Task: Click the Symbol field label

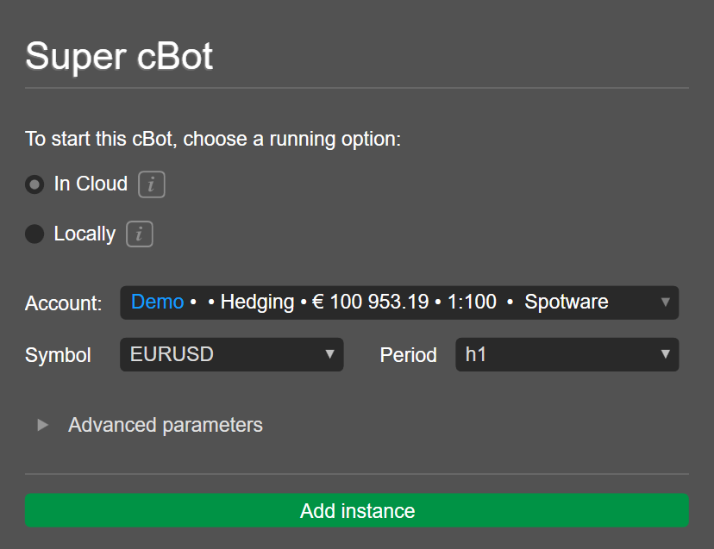Action: pos(58,355)
